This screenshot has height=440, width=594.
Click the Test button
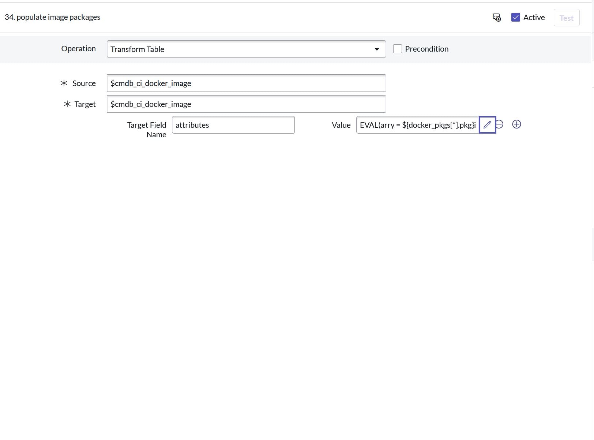pos(566,18)
